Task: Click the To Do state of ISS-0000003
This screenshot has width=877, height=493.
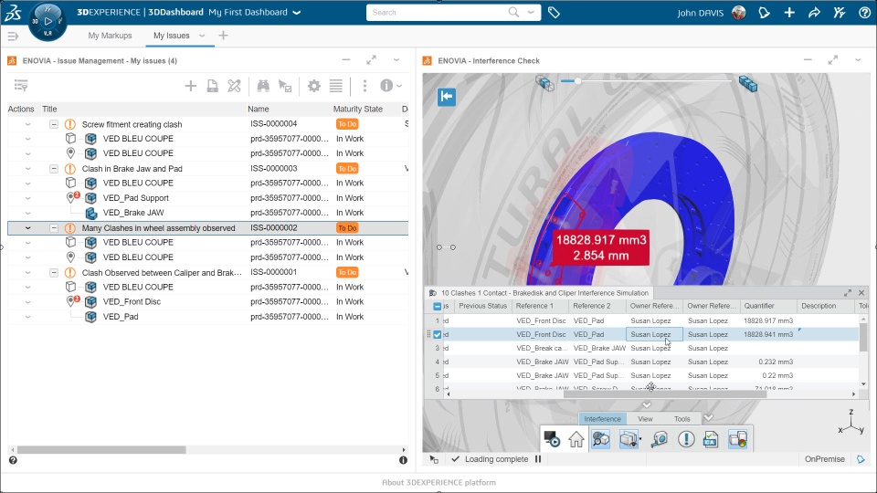Action: (347, 168)
